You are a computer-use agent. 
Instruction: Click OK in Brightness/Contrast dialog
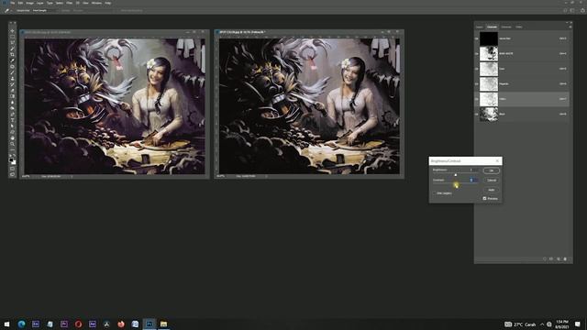coord(492,170)
